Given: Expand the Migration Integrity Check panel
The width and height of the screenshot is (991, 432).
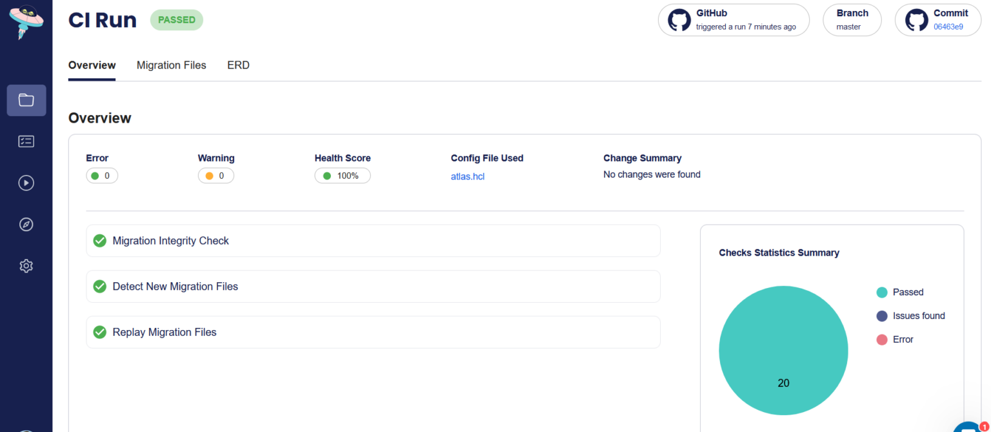Looking at the screenshot, I should (x=373, y=240).
